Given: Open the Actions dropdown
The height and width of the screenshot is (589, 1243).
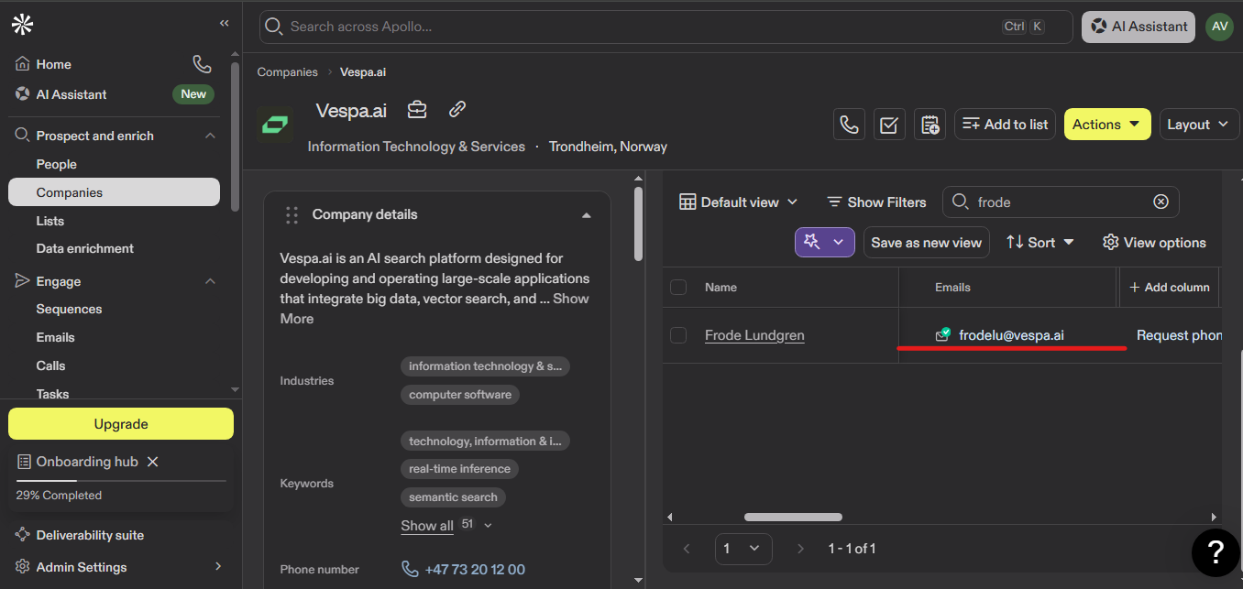Looking at the screenshot, I should pos(1107,125).
